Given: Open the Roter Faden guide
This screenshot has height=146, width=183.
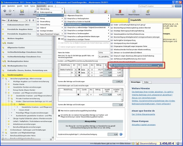Looking at the screenshot, I should (x=120, y=12).
